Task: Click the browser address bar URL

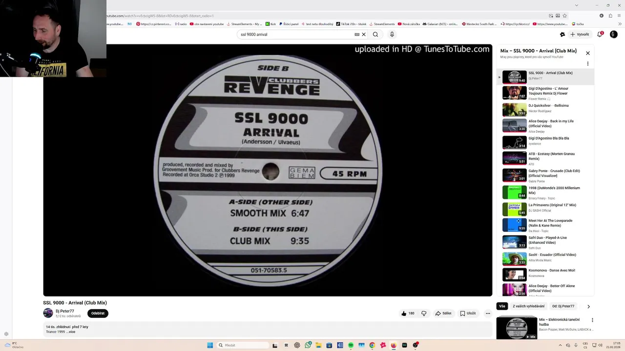Action: click(x=160, y=16)
